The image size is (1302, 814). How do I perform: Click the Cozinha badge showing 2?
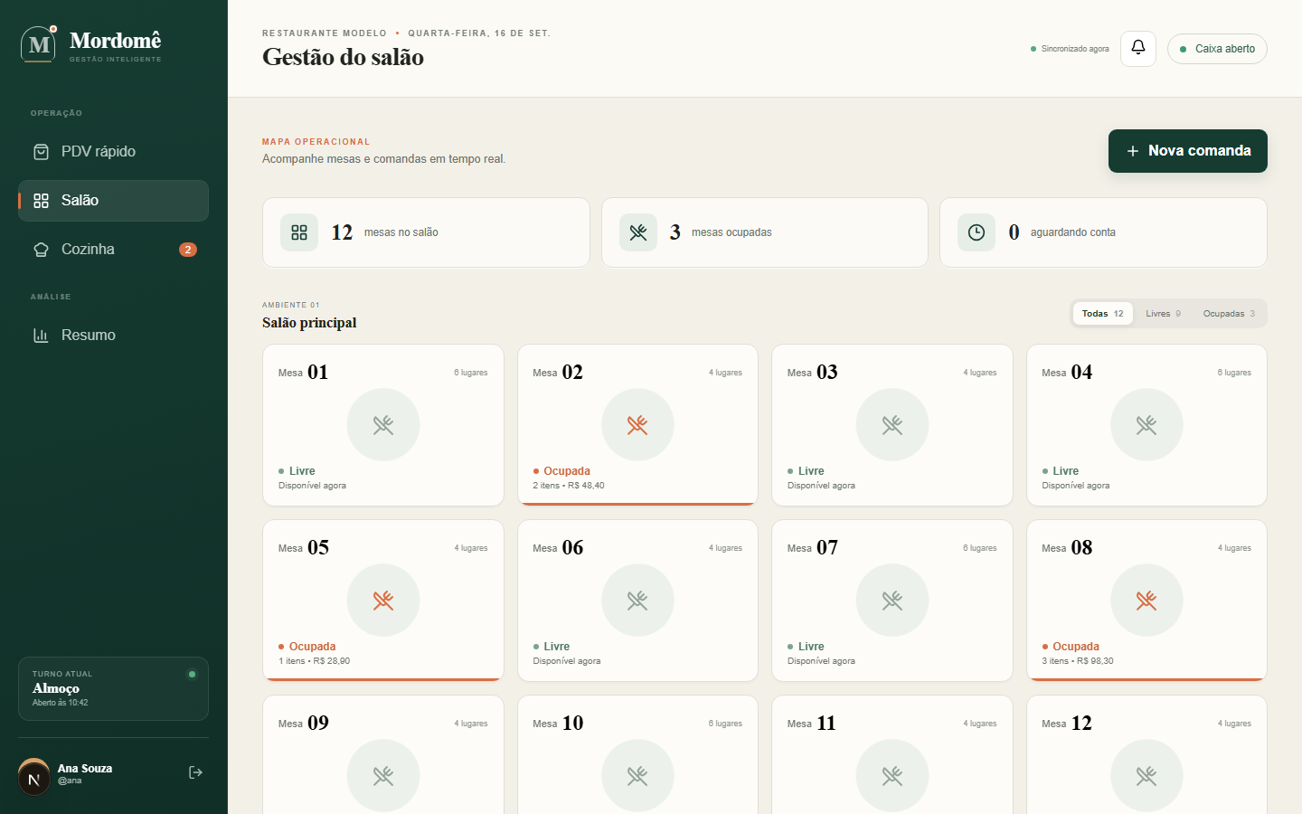click(188, 250)
